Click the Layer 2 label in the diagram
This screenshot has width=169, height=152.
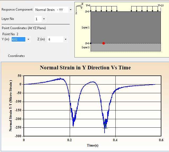pos(86,47)
